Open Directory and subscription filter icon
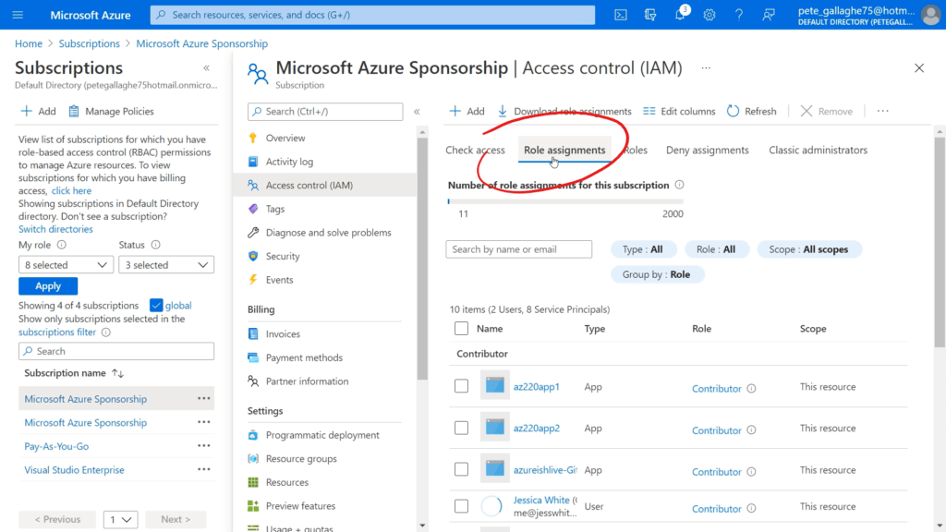This screenshot has width=946, height=532. (x=649, y=15)
